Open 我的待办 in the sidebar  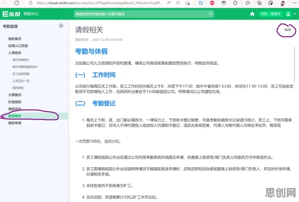[x=15, y=109]
